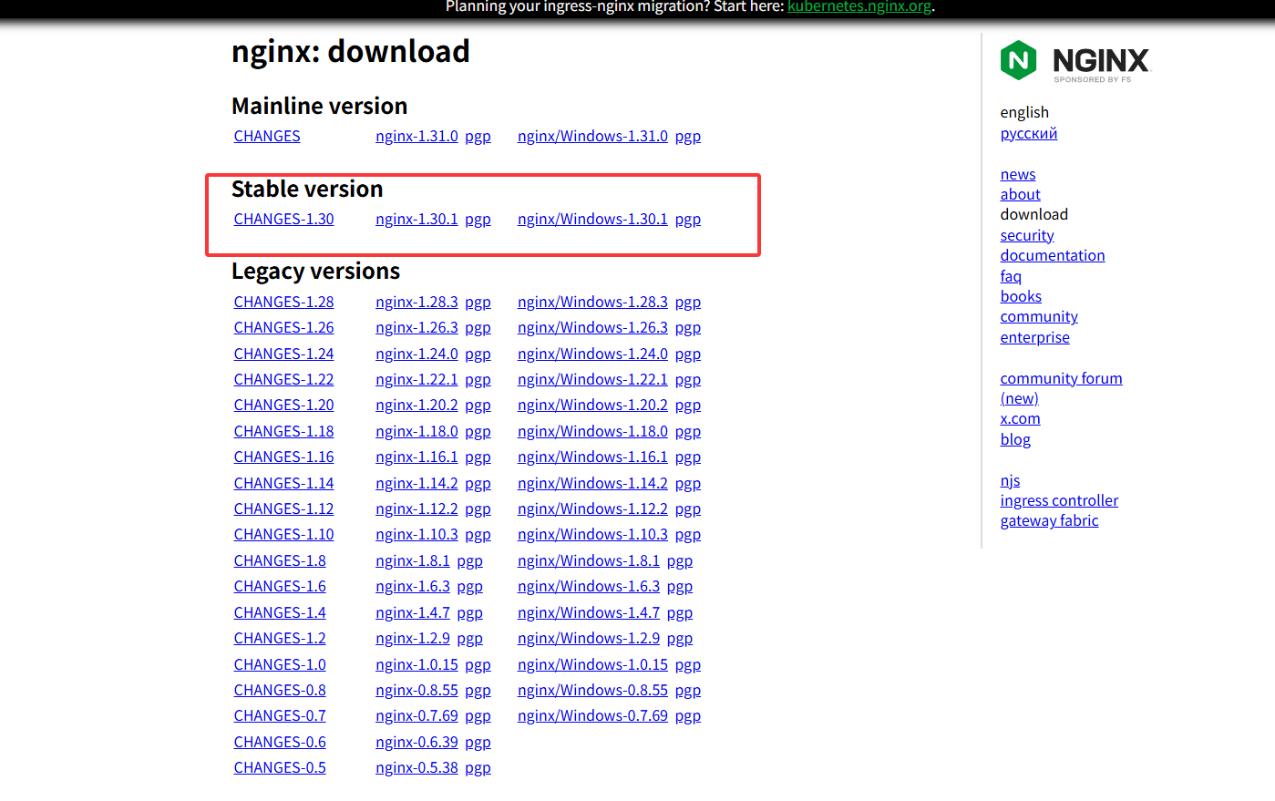This screenshot has width=1275, height=801.
Task: Open the CHANGES-1.20 link
Action: click(x=283, y=405)
